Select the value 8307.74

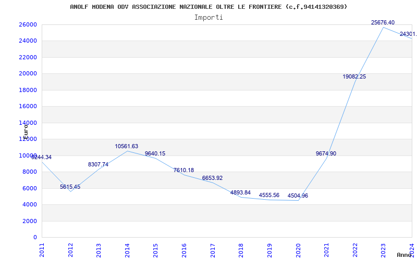pyautogui.click(x=98, y=164)
